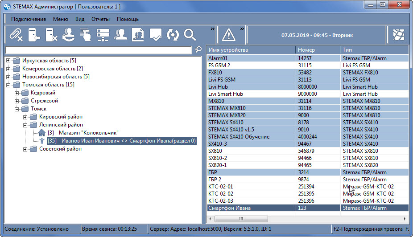This screenshot has height=237, width=413.
Task: Show more main toolbar buttons chevron
Action: 213,29
